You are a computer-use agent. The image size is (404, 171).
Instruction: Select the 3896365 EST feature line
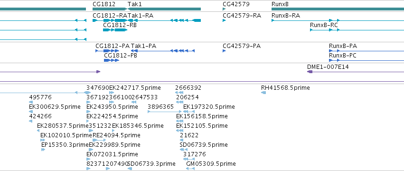point(164,112)
